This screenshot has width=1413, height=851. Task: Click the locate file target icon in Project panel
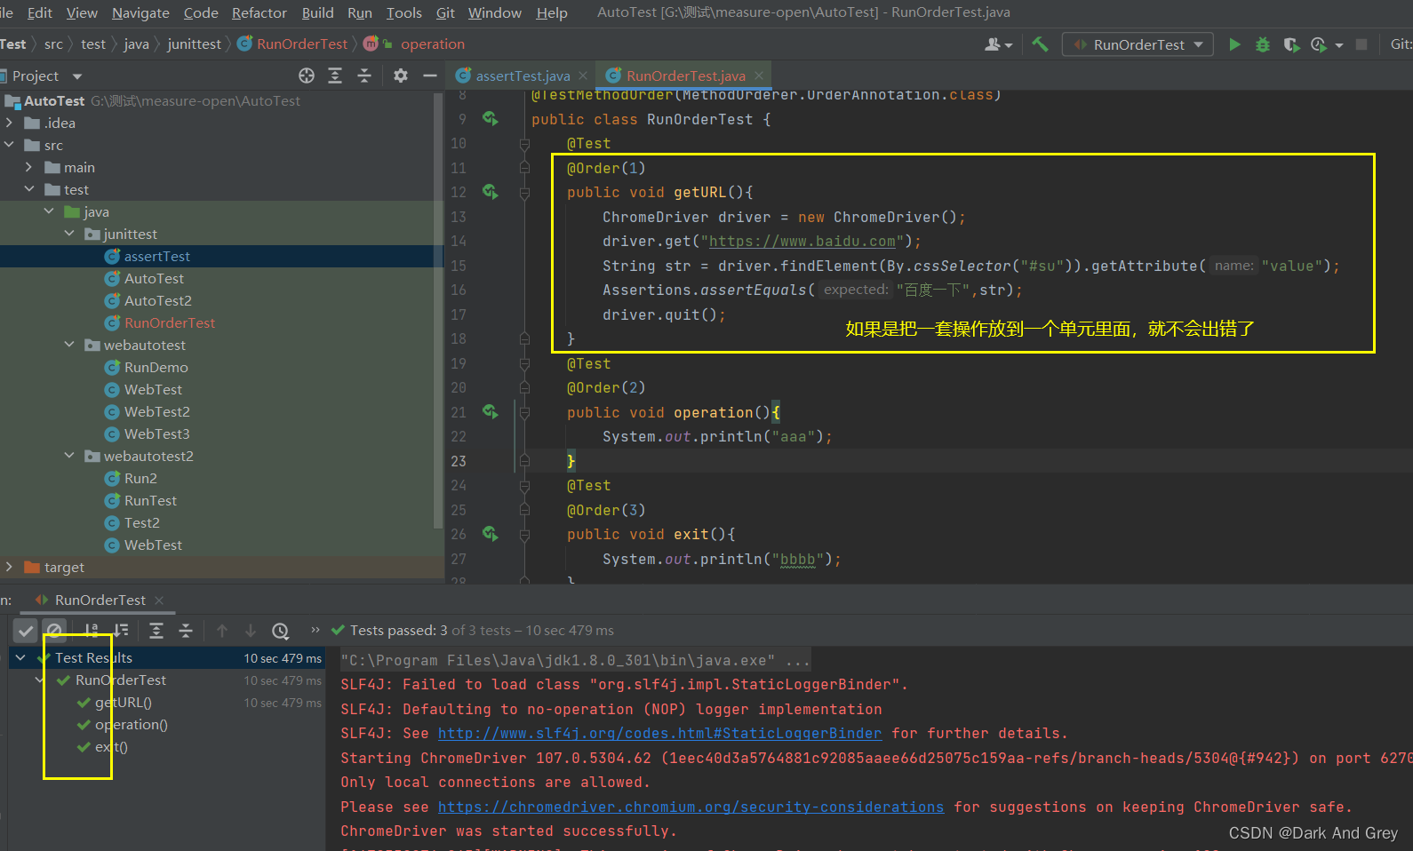coord(307,76)
